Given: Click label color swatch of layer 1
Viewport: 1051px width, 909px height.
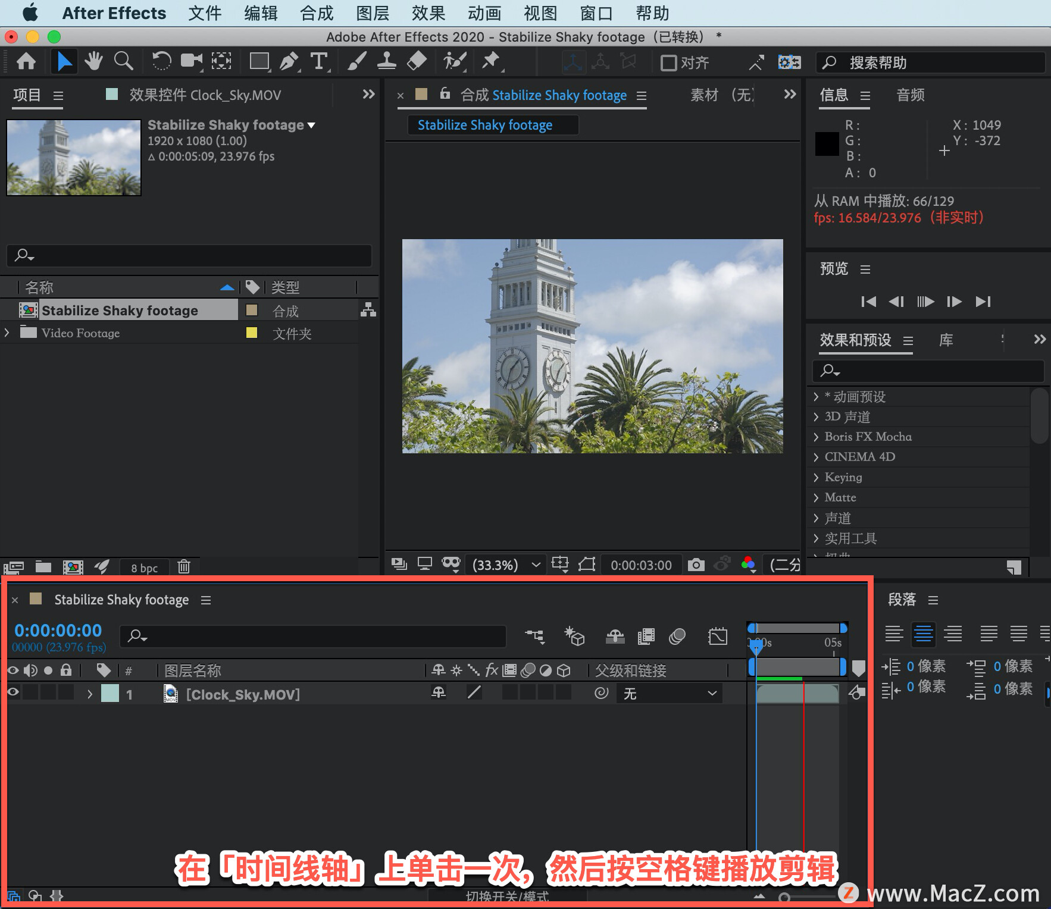Looking at the screenshot, I should coord(110,694).
